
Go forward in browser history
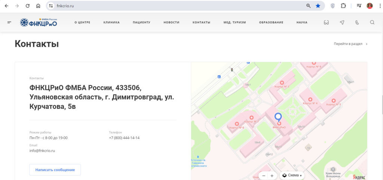(x=17, y=6)
